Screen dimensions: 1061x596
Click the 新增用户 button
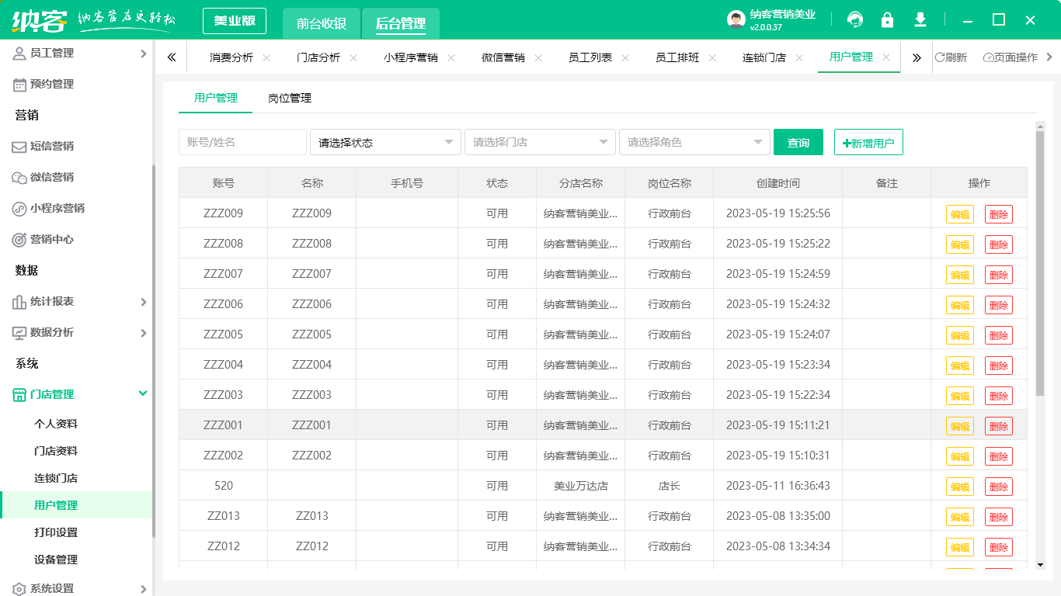[868, 142]
